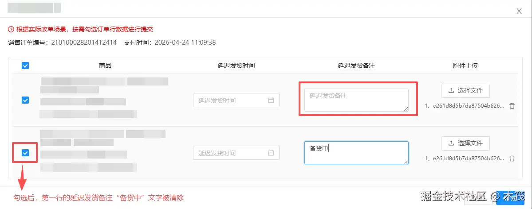Open the first row 延迟发货时间 date picker
The image size is (532, 209).
click(x=231, y=101)
